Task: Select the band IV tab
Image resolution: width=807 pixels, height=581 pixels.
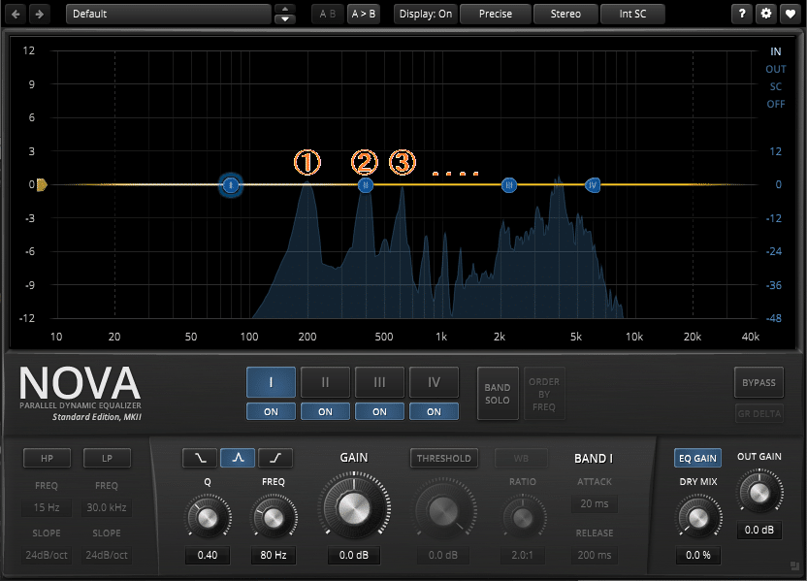Action: (x=434, y=382)
